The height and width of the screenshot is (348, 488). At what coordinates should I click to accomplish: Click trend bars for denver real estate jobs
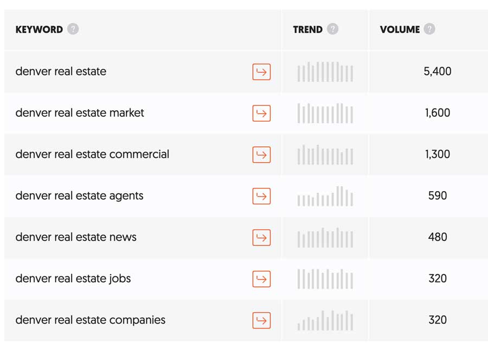pos(325,279)
